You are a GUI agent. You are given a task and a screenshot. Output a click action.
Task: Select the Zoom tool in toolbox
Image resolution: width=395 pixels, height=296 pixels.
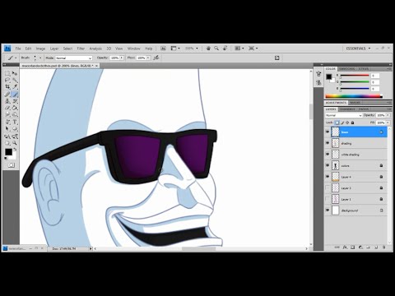click(15, 143)
